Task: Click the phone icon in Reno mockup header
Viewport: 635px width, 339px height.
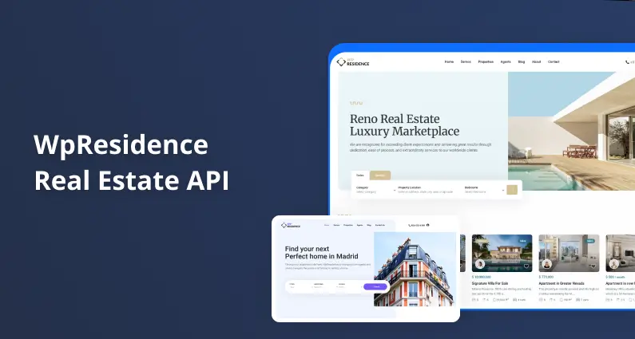Action: click(x=627, y=62)
